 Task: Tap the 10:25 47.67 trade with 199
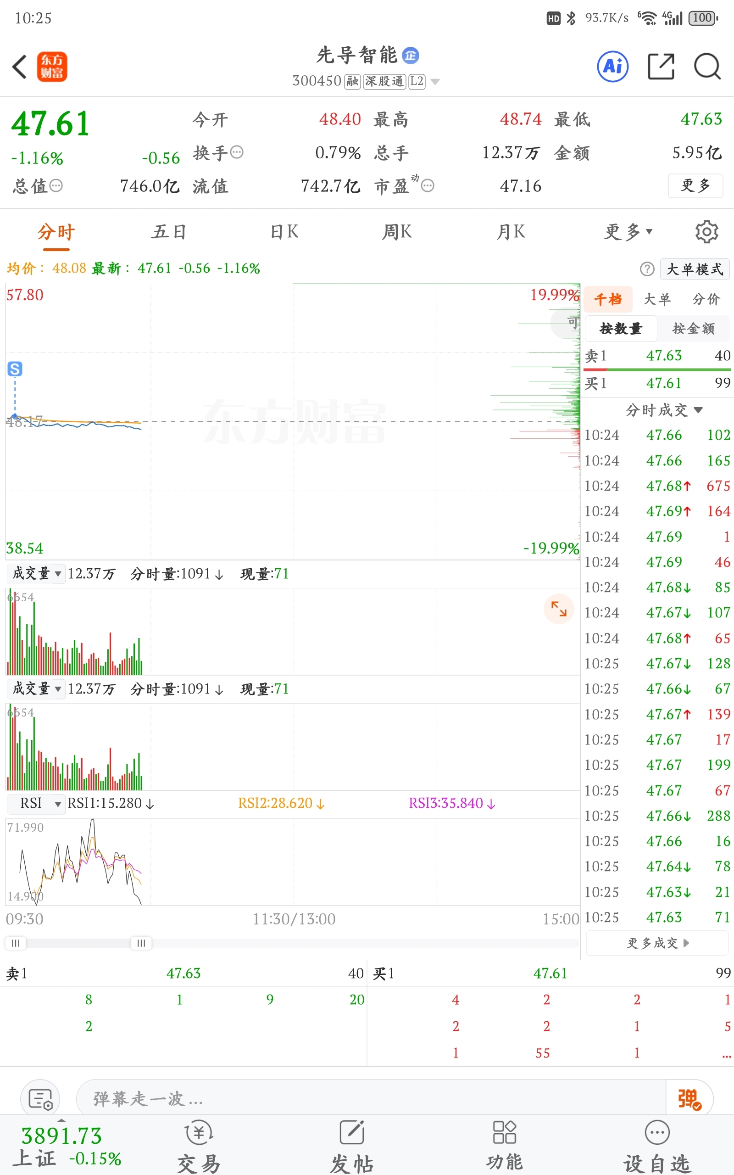[x=657, y=765]
